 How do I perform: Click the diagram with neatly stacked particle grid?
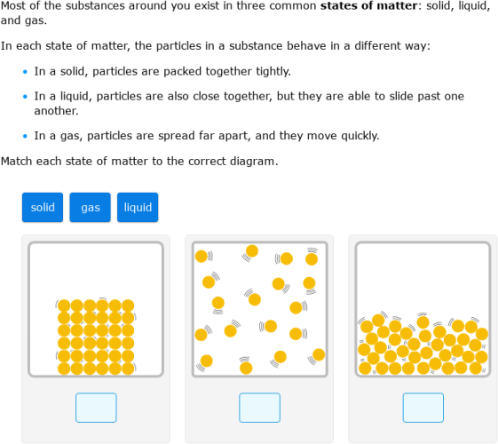coord(96,309)
